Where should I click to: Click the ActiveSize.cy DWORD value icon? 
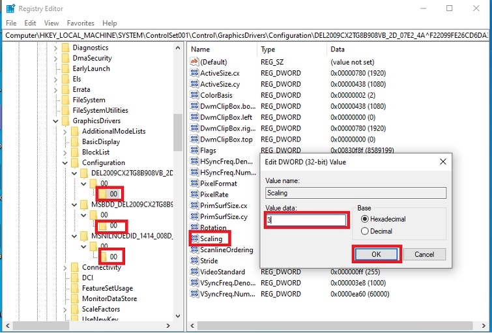click(195, 84)
